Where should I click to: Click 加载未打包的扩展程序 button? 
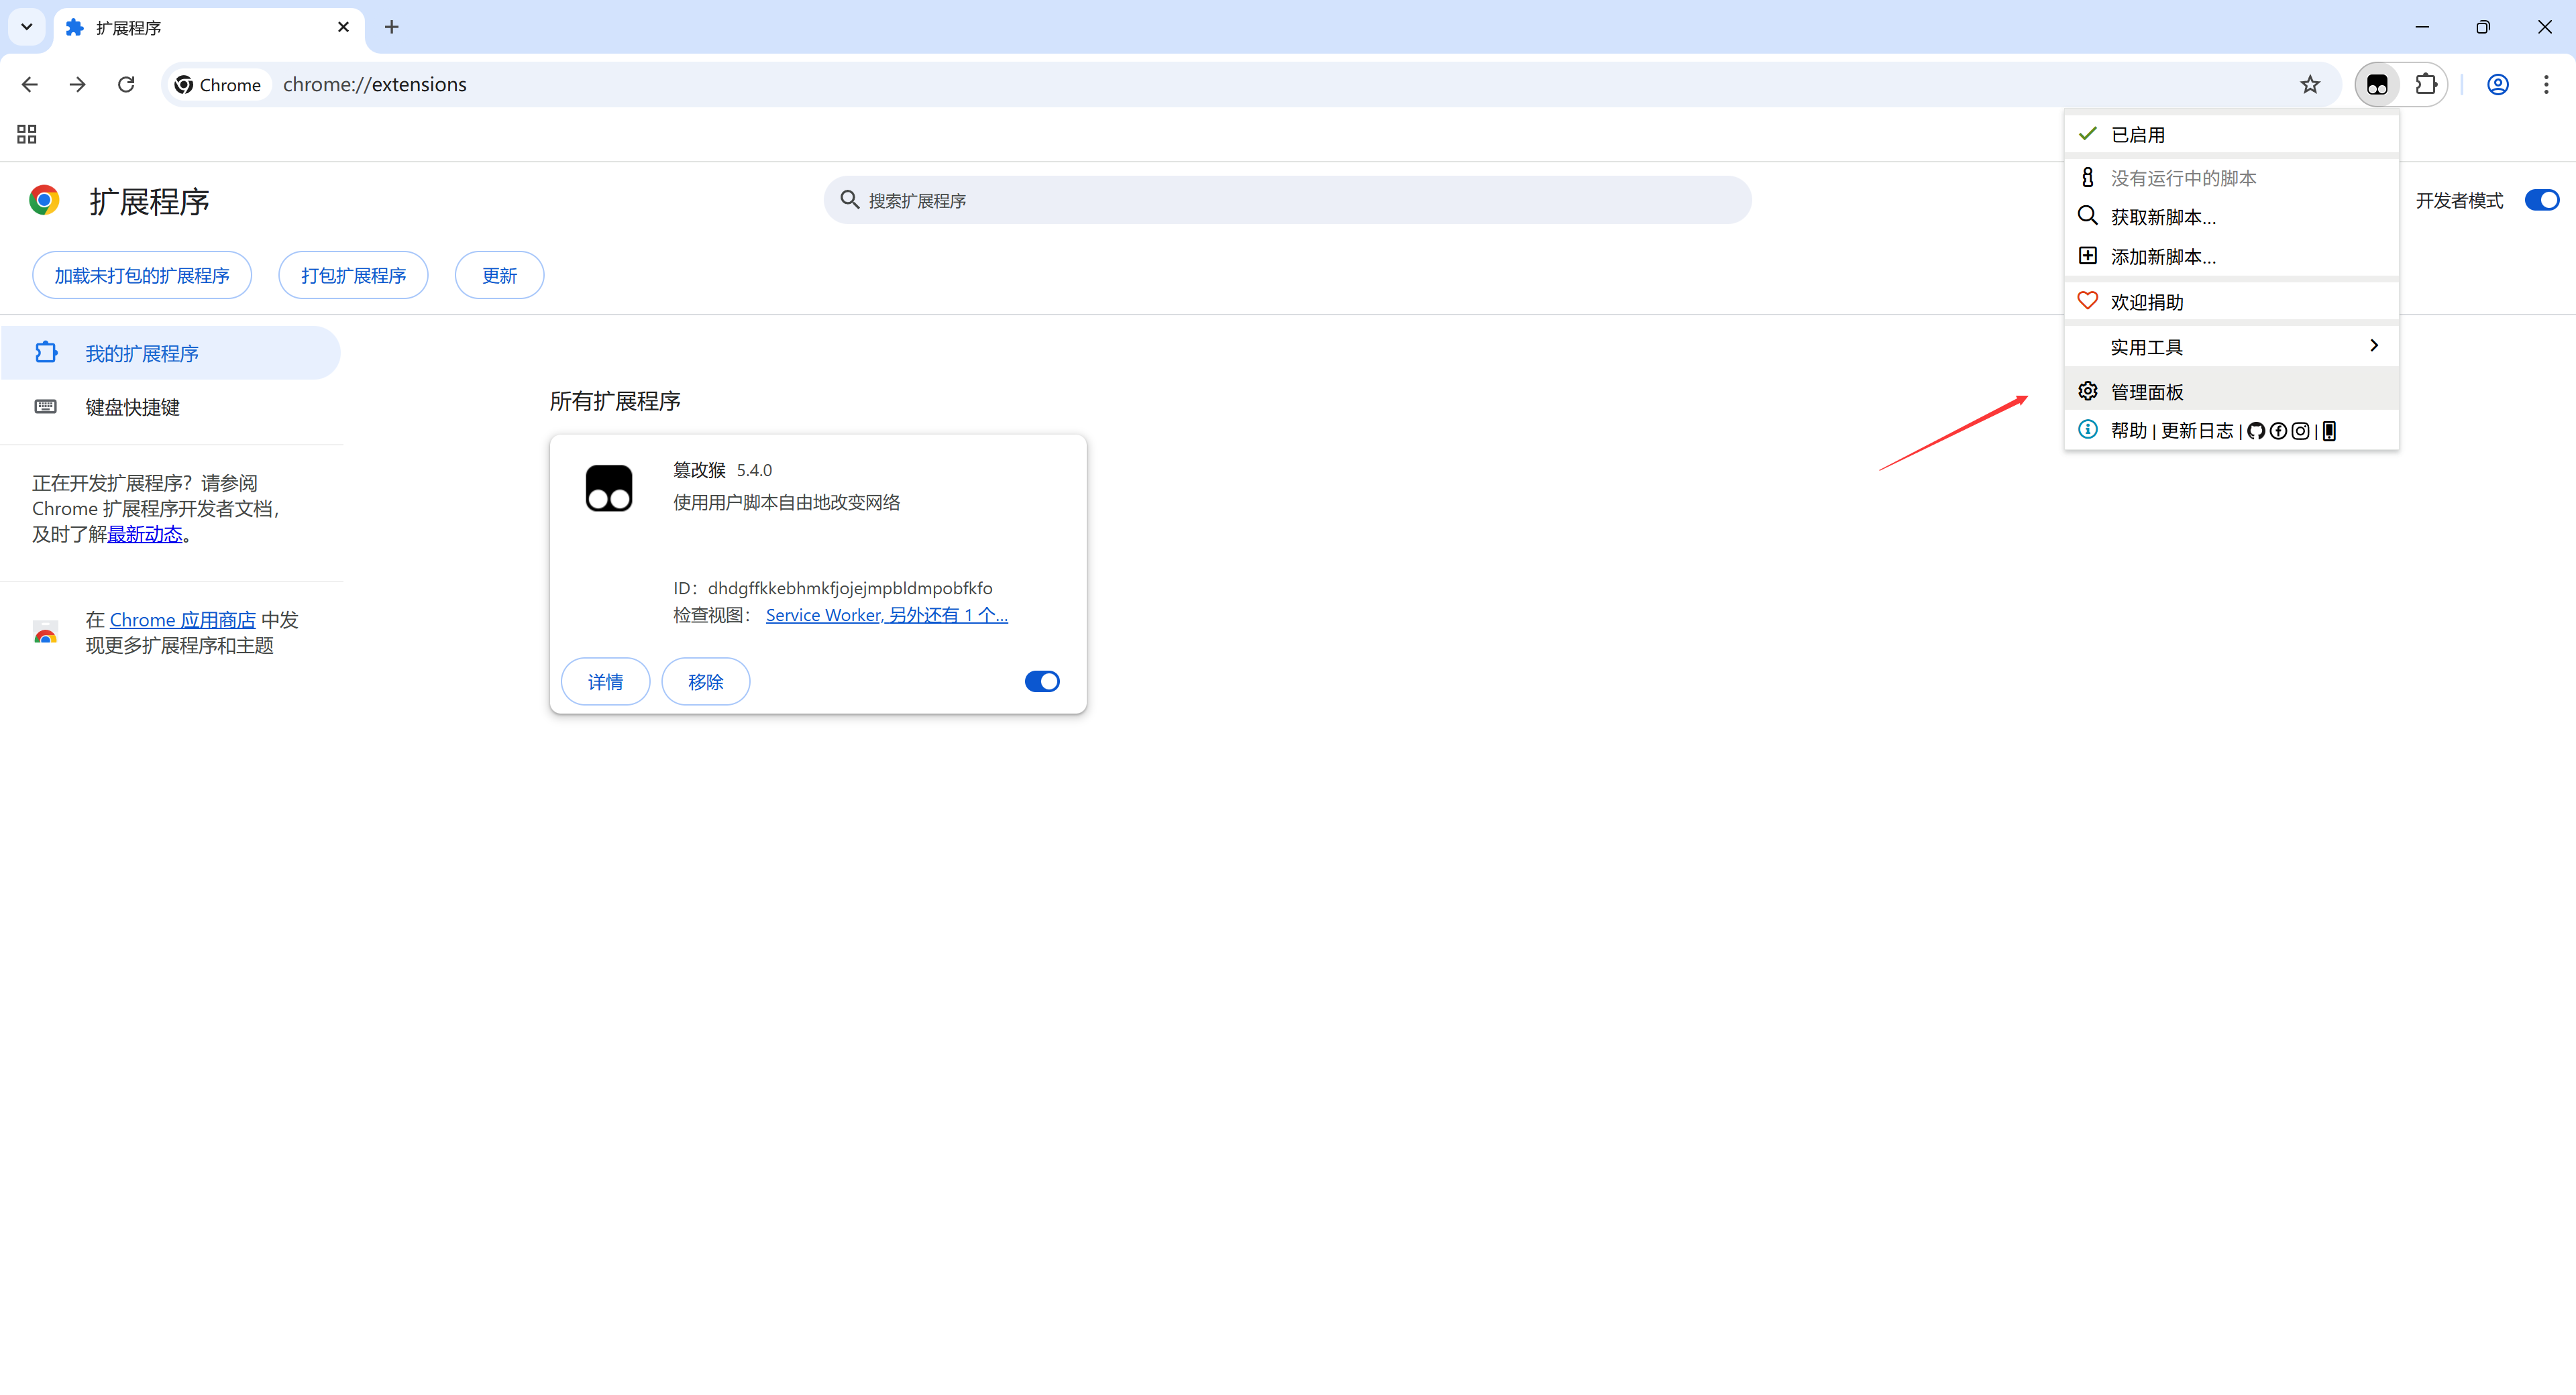141,275
